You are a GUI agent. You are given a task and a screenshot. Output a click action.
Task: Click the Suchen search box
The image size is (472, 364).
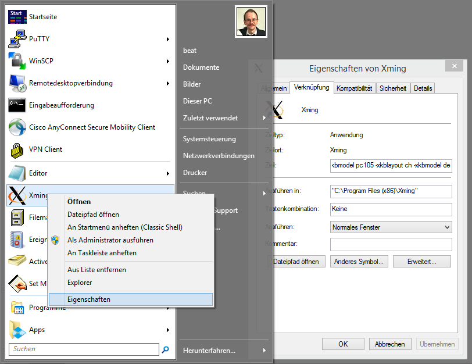84,349
